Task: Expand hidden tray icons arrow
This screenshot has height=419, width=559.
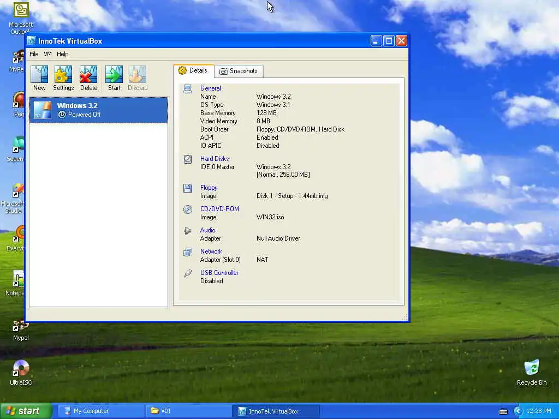Action: click(x=518, y=411)
